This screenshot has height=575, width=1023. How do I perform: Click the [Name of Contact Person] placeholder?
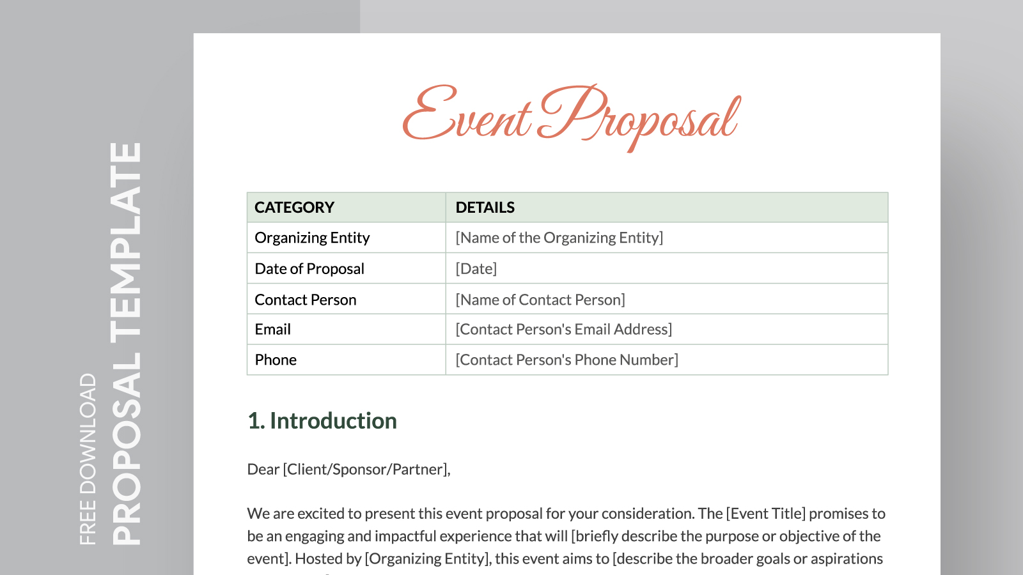pyautogui.click(x=540, y=300)
